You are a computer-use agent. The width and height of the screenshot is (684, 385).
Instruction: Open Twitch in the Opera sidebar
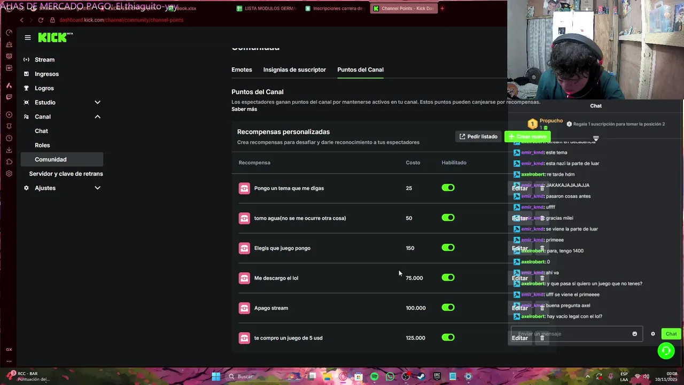pyautogui.click(x=9, y=97)
